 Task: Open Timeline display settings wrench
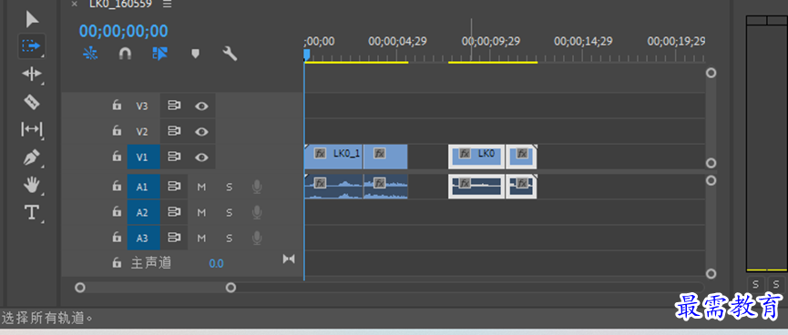(230, 54)
